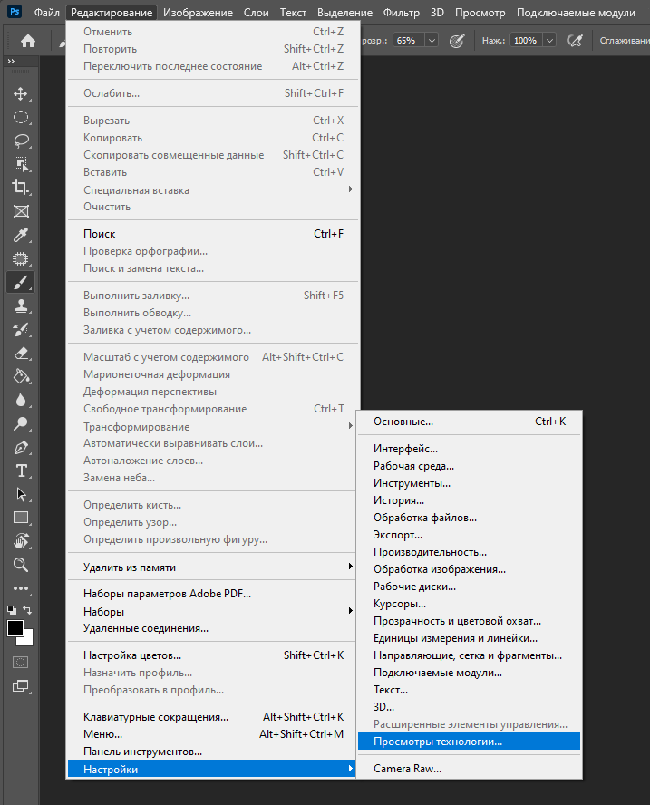Image resolution: width=650 pixels, height=805 pixels.
Task: Open the Фильтр menu
Action: [x=401, y=13]
